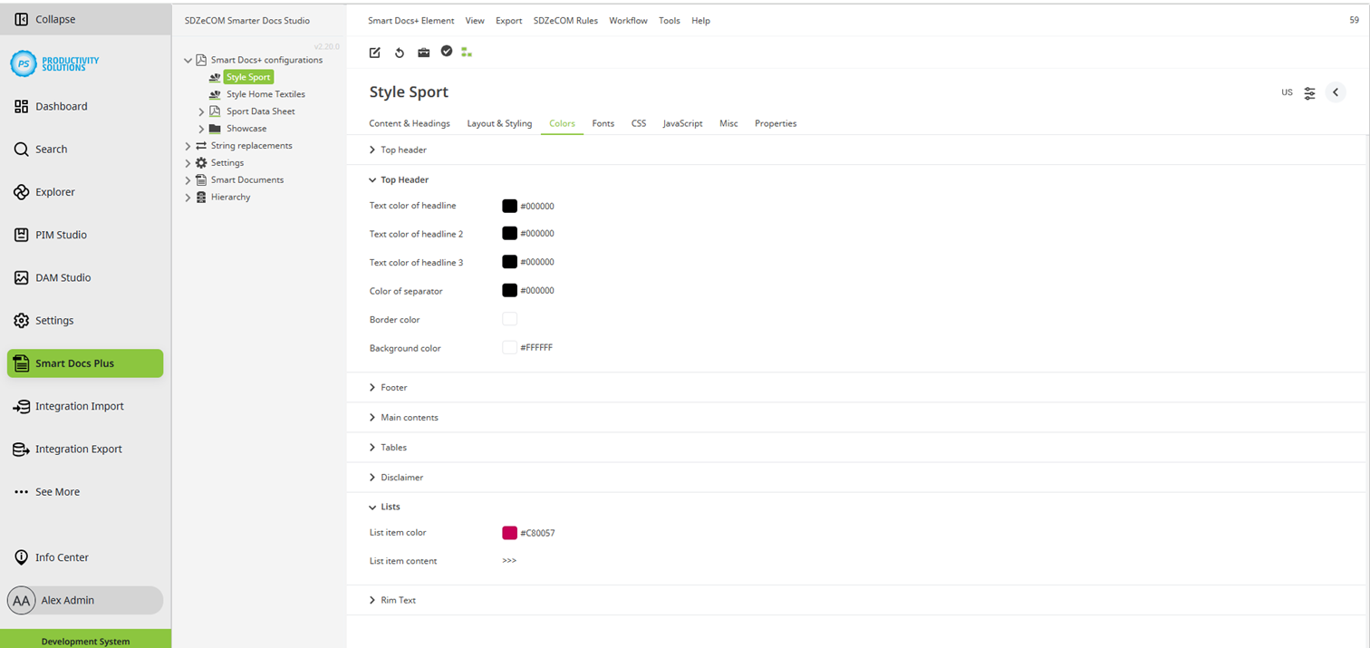Viewport: 1370px width, 648px height.
Task: Click Text color of headline swatch
Action: pyautogui.click(x=509, y=206)
